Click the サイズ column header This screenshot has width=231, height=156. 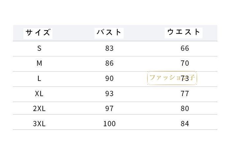point(38,33)
